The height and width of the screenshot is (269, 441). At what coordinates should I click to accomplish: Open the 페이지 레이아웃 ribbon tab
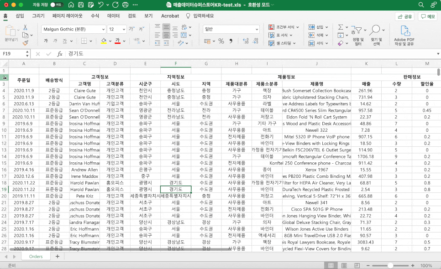tap(68, 16)
